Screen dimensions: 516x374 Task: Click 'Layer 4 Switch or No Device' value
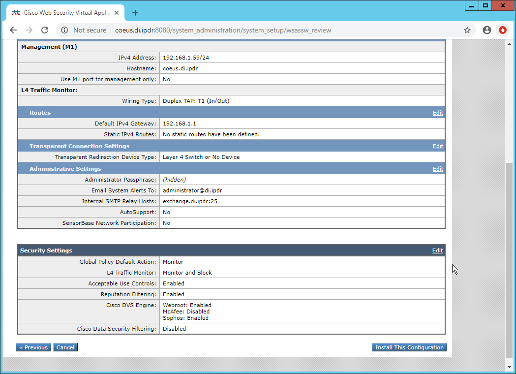[x=201, y=157]
